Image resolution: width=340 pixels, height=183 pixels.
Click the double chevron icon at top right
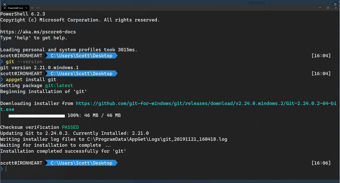point(335,4)
